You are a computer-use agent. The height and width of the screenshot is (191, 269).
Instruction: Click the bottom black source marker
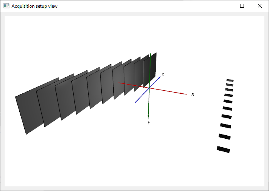click(x=224, y=149)
